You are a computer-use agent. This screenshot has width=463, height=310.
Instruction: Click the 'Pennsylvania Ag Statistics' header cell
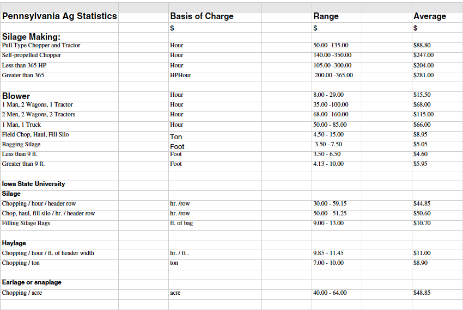coord(59,16)
